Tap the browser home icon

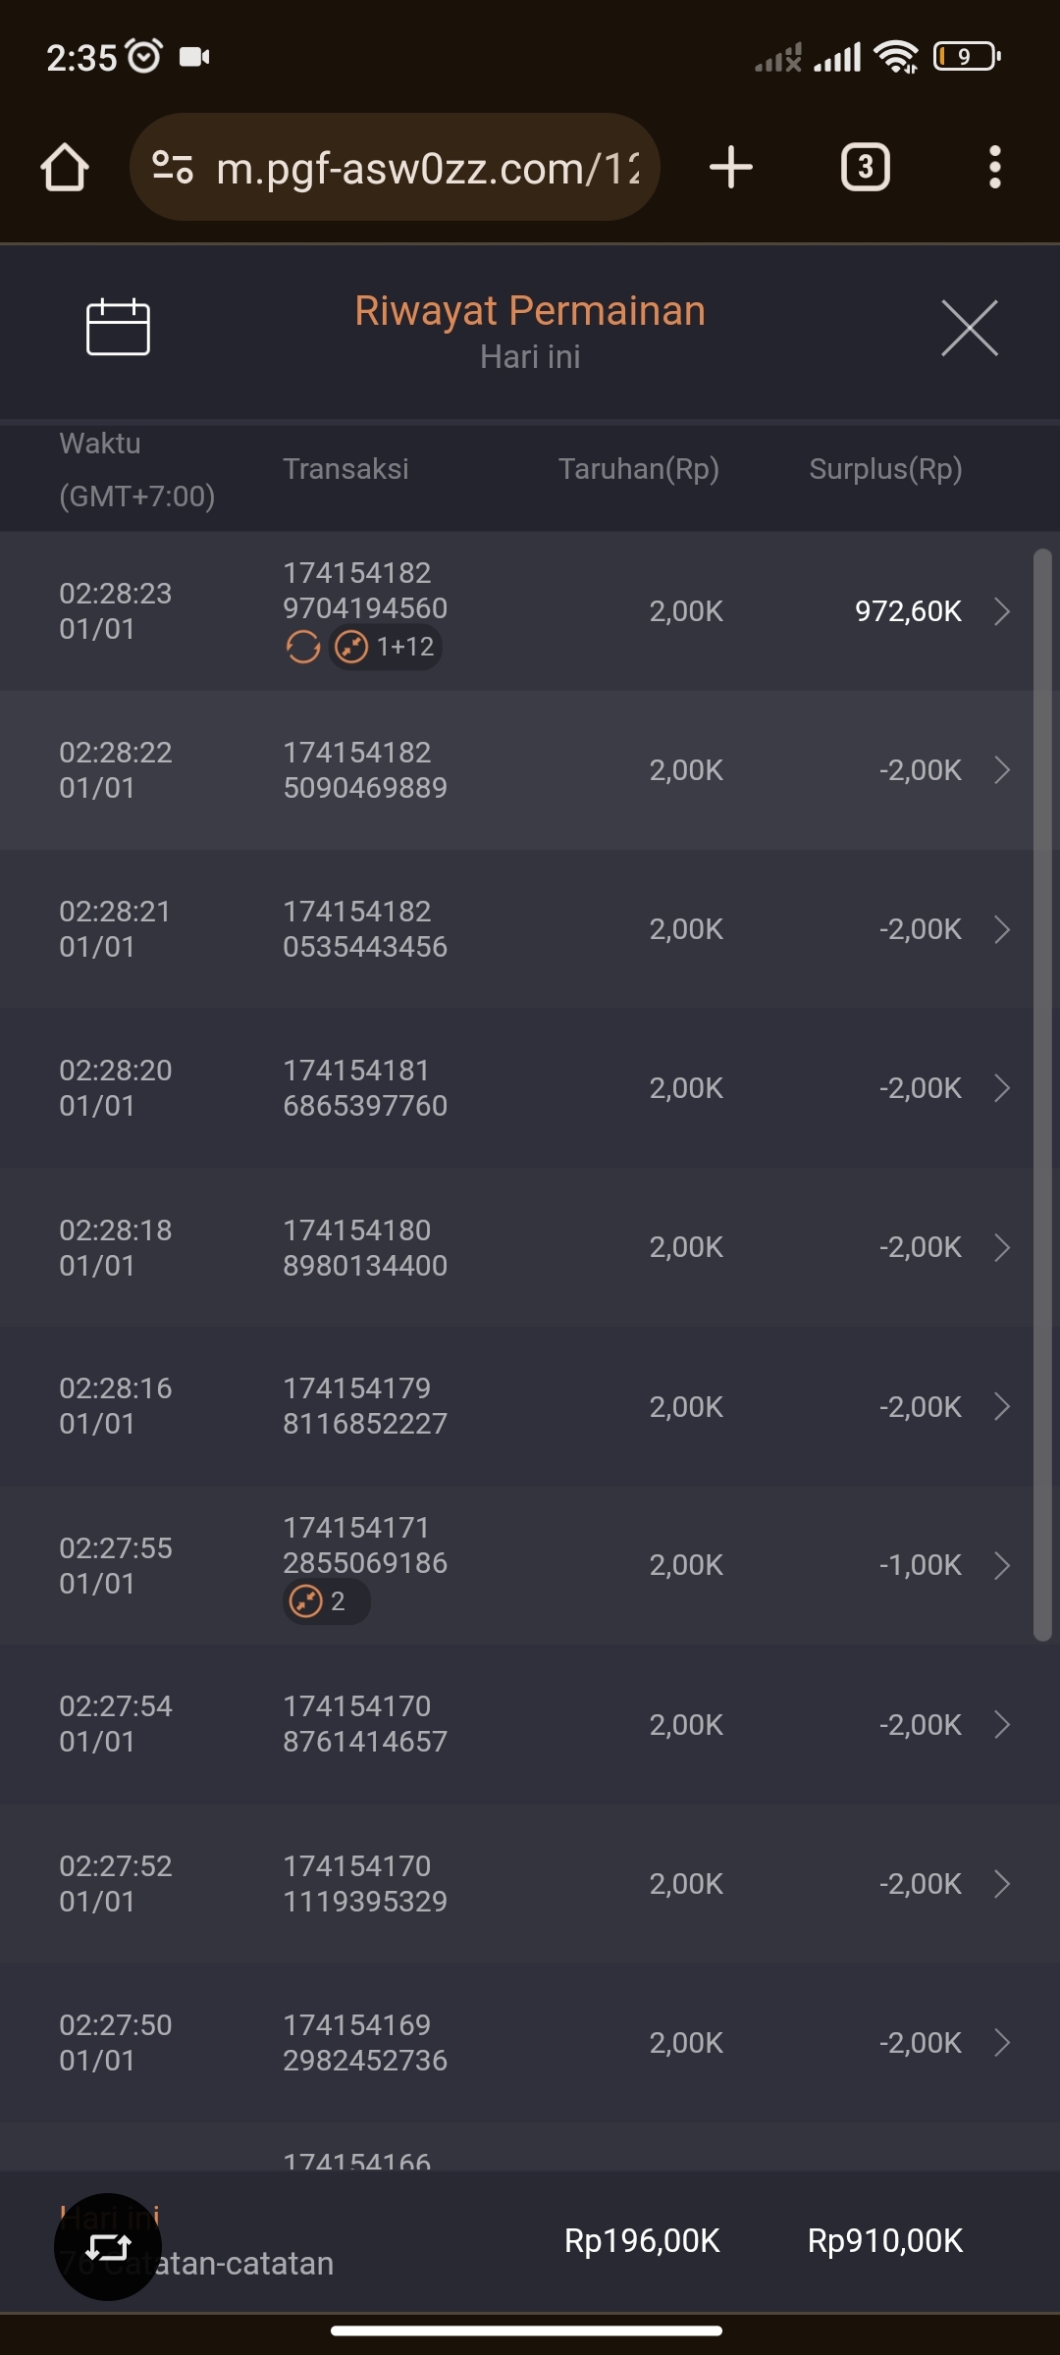(x=65, y=168)
